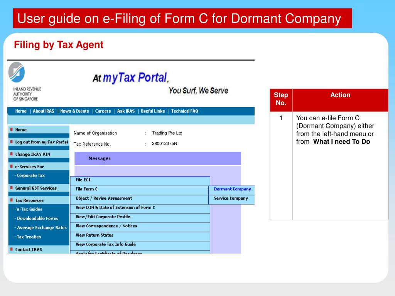Click red bullet beside Tax Resources
Screen dimensions: 395x296
tap(11, 200)
